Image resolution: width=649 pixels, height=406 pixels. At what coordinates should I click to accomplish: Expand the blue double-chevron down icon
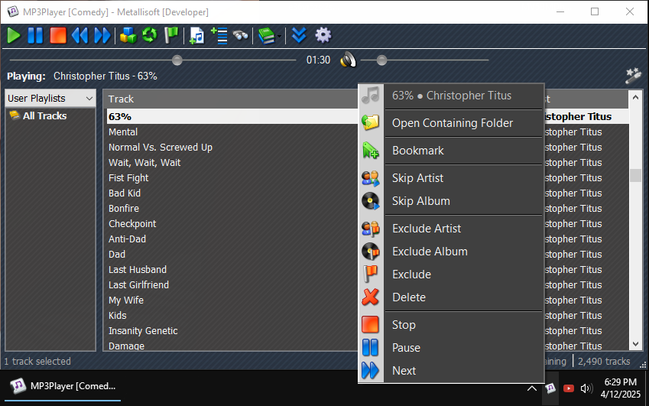299,35
